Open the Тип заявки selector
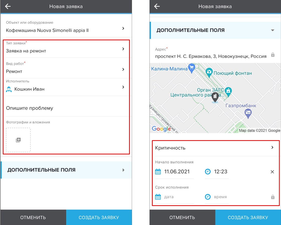 (x=66, y=48)
